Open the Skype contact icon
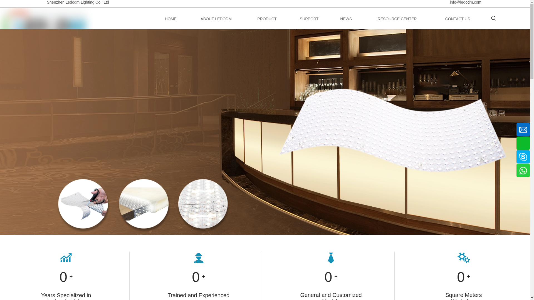Image resolution: width=534 pixels, height=300 pixels. pos(523,157)
